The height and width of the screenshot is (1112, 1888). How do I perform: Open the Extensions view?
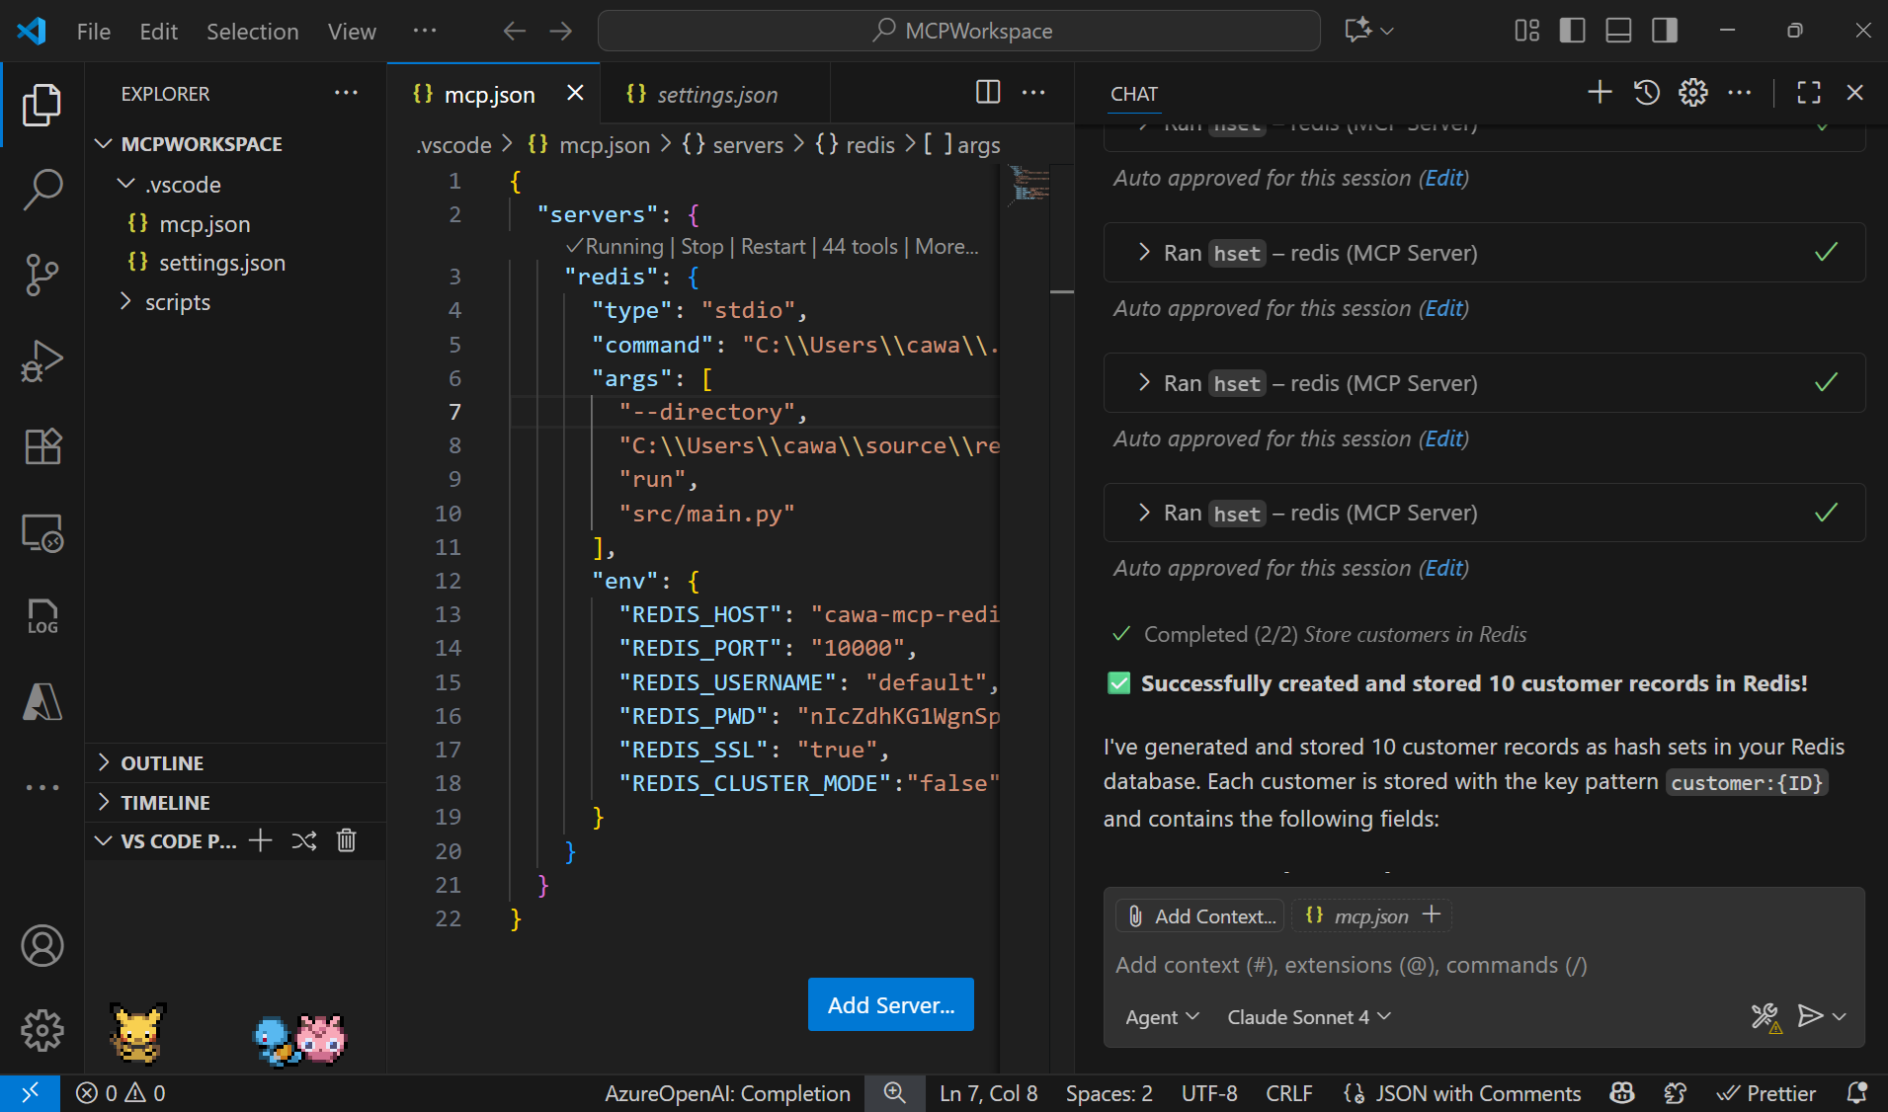click(42, 446)
